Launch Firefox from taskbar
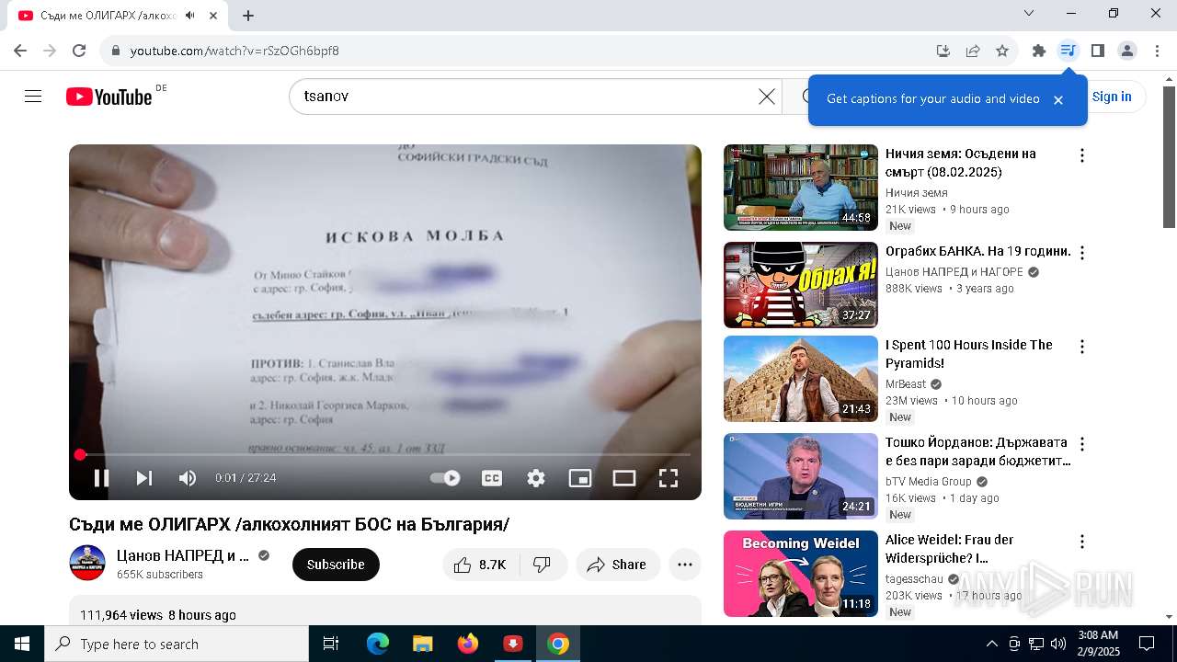This screenshot has width=1177, height=662. 468,644
